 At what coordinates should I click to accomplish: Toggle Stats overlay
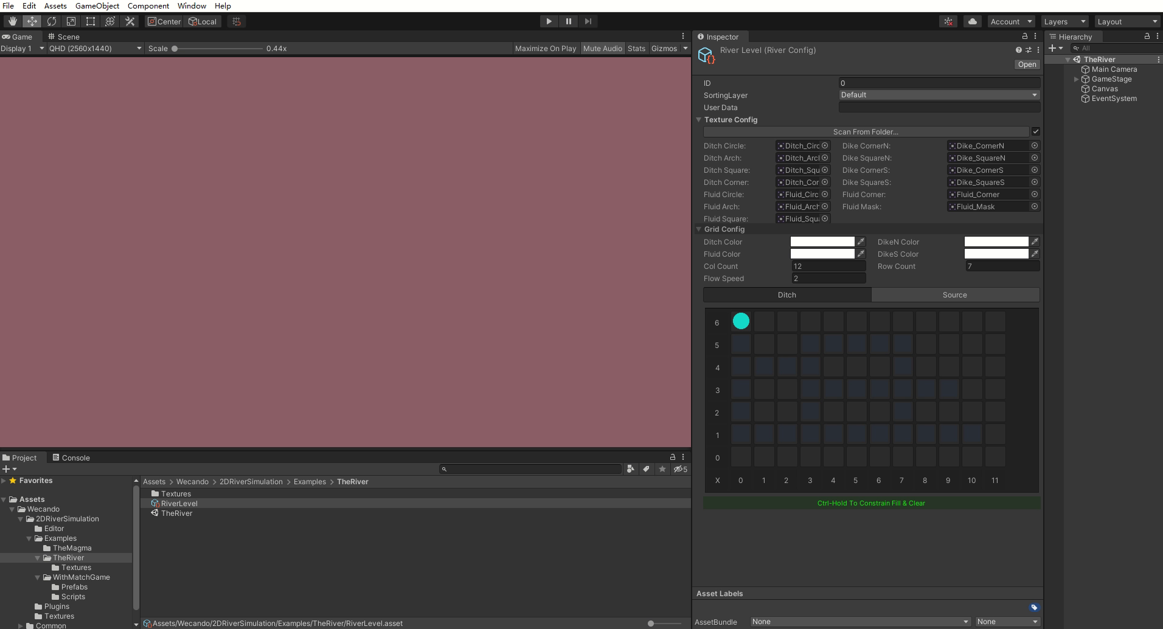[x=636, y=48]
